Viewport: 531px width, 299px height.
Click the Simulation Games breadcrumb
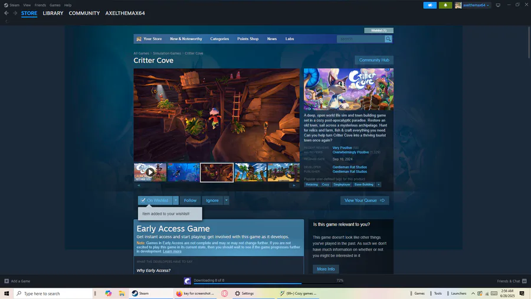point(167,53)
